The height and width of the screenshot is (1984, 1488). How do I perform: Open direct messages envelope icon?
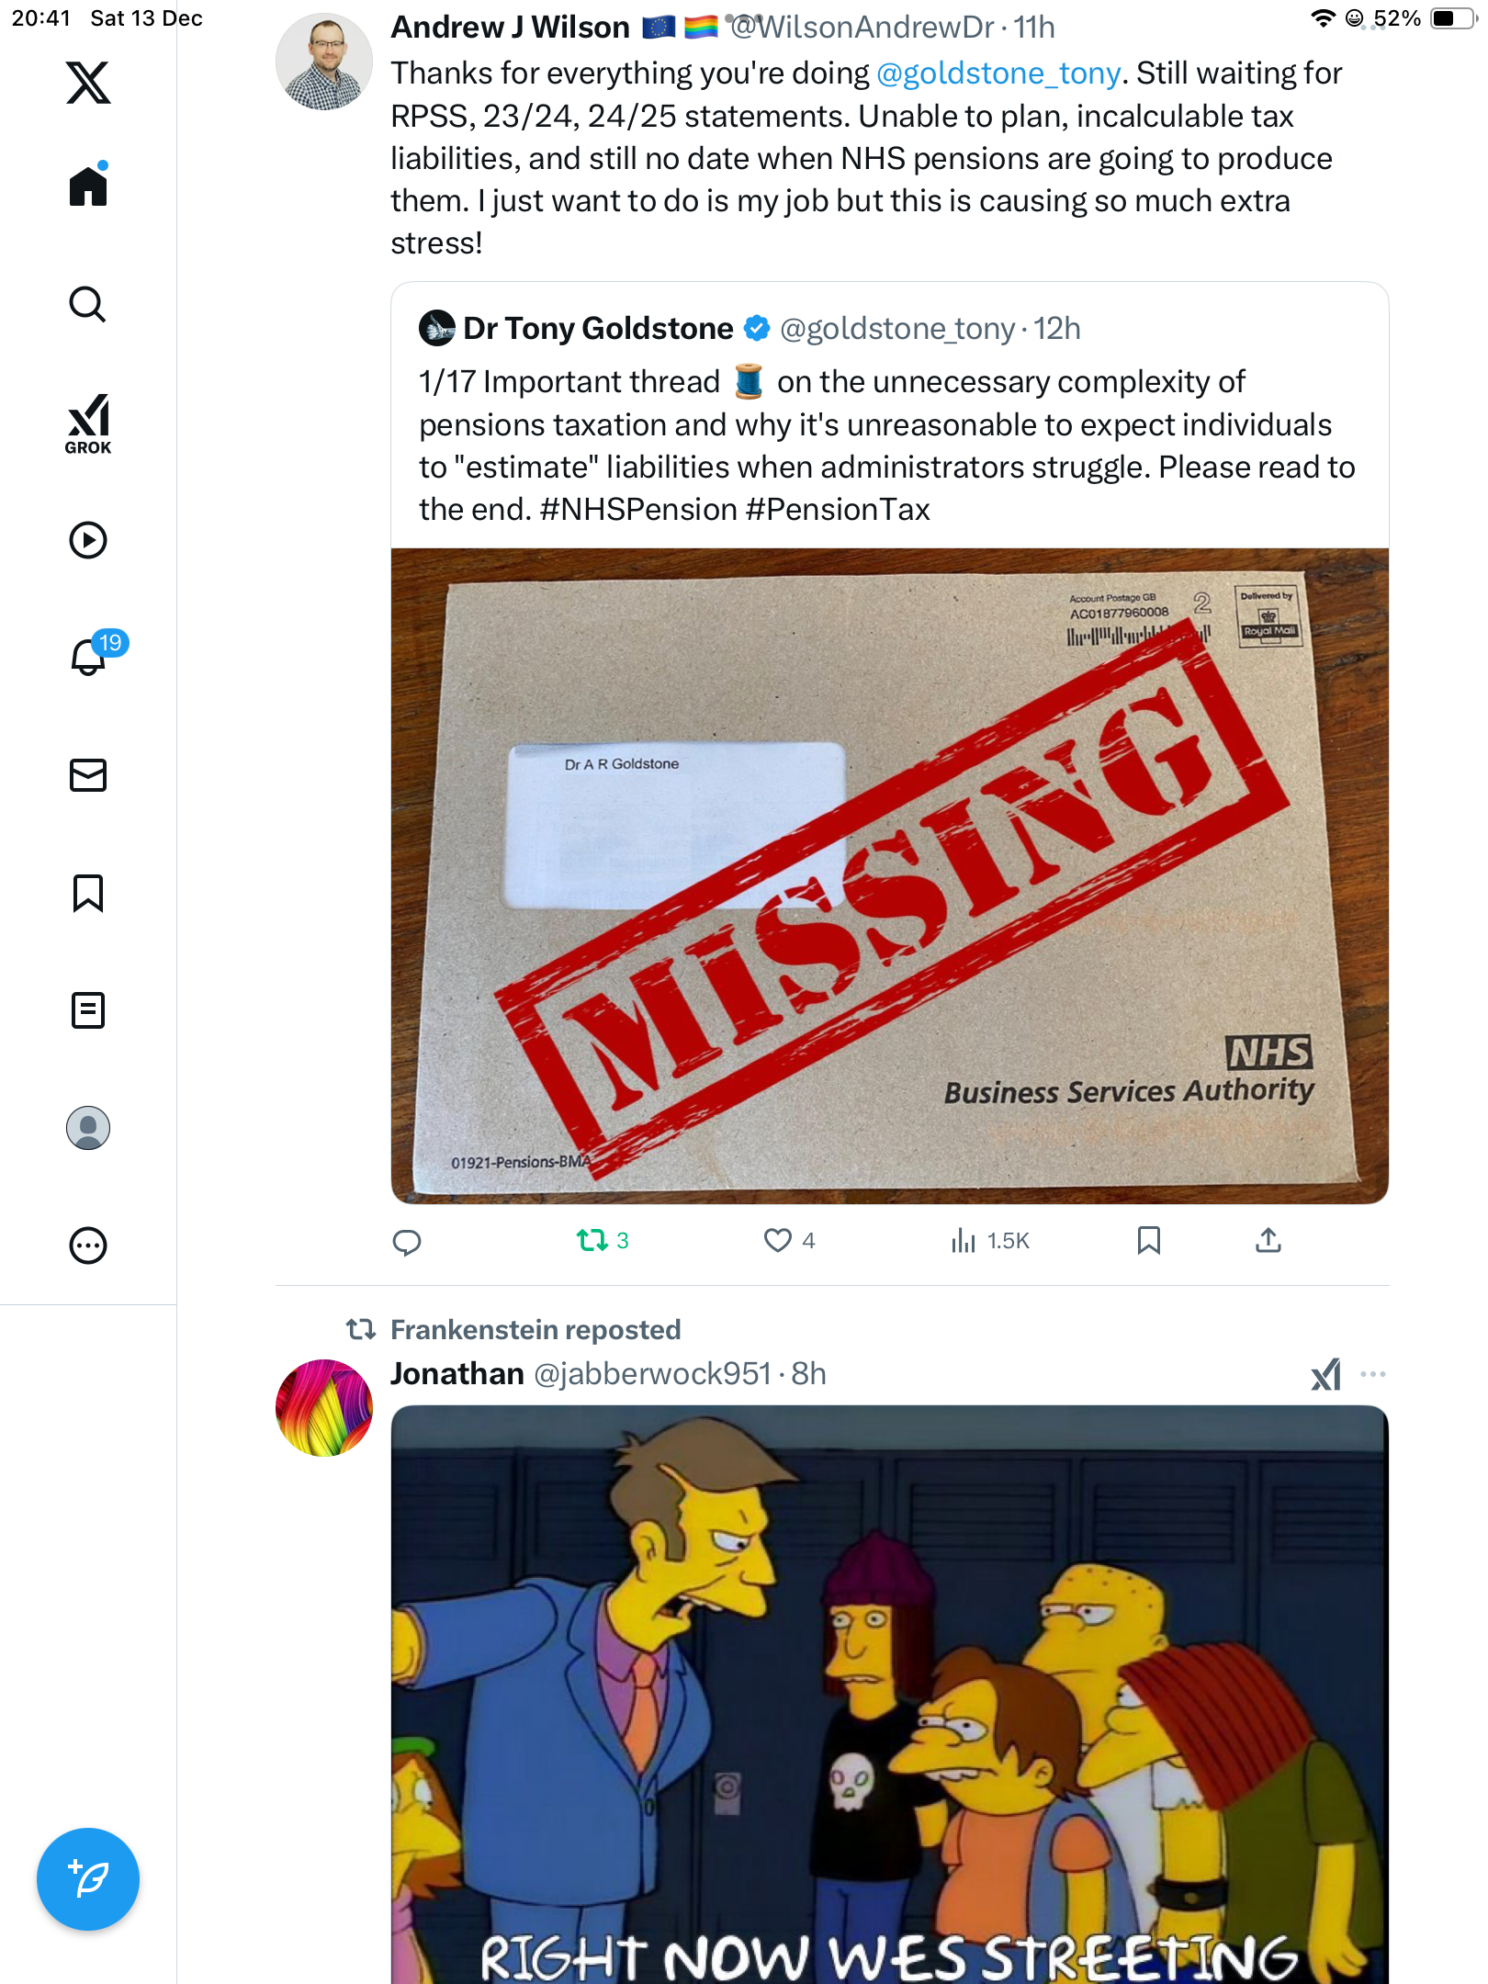88,775
